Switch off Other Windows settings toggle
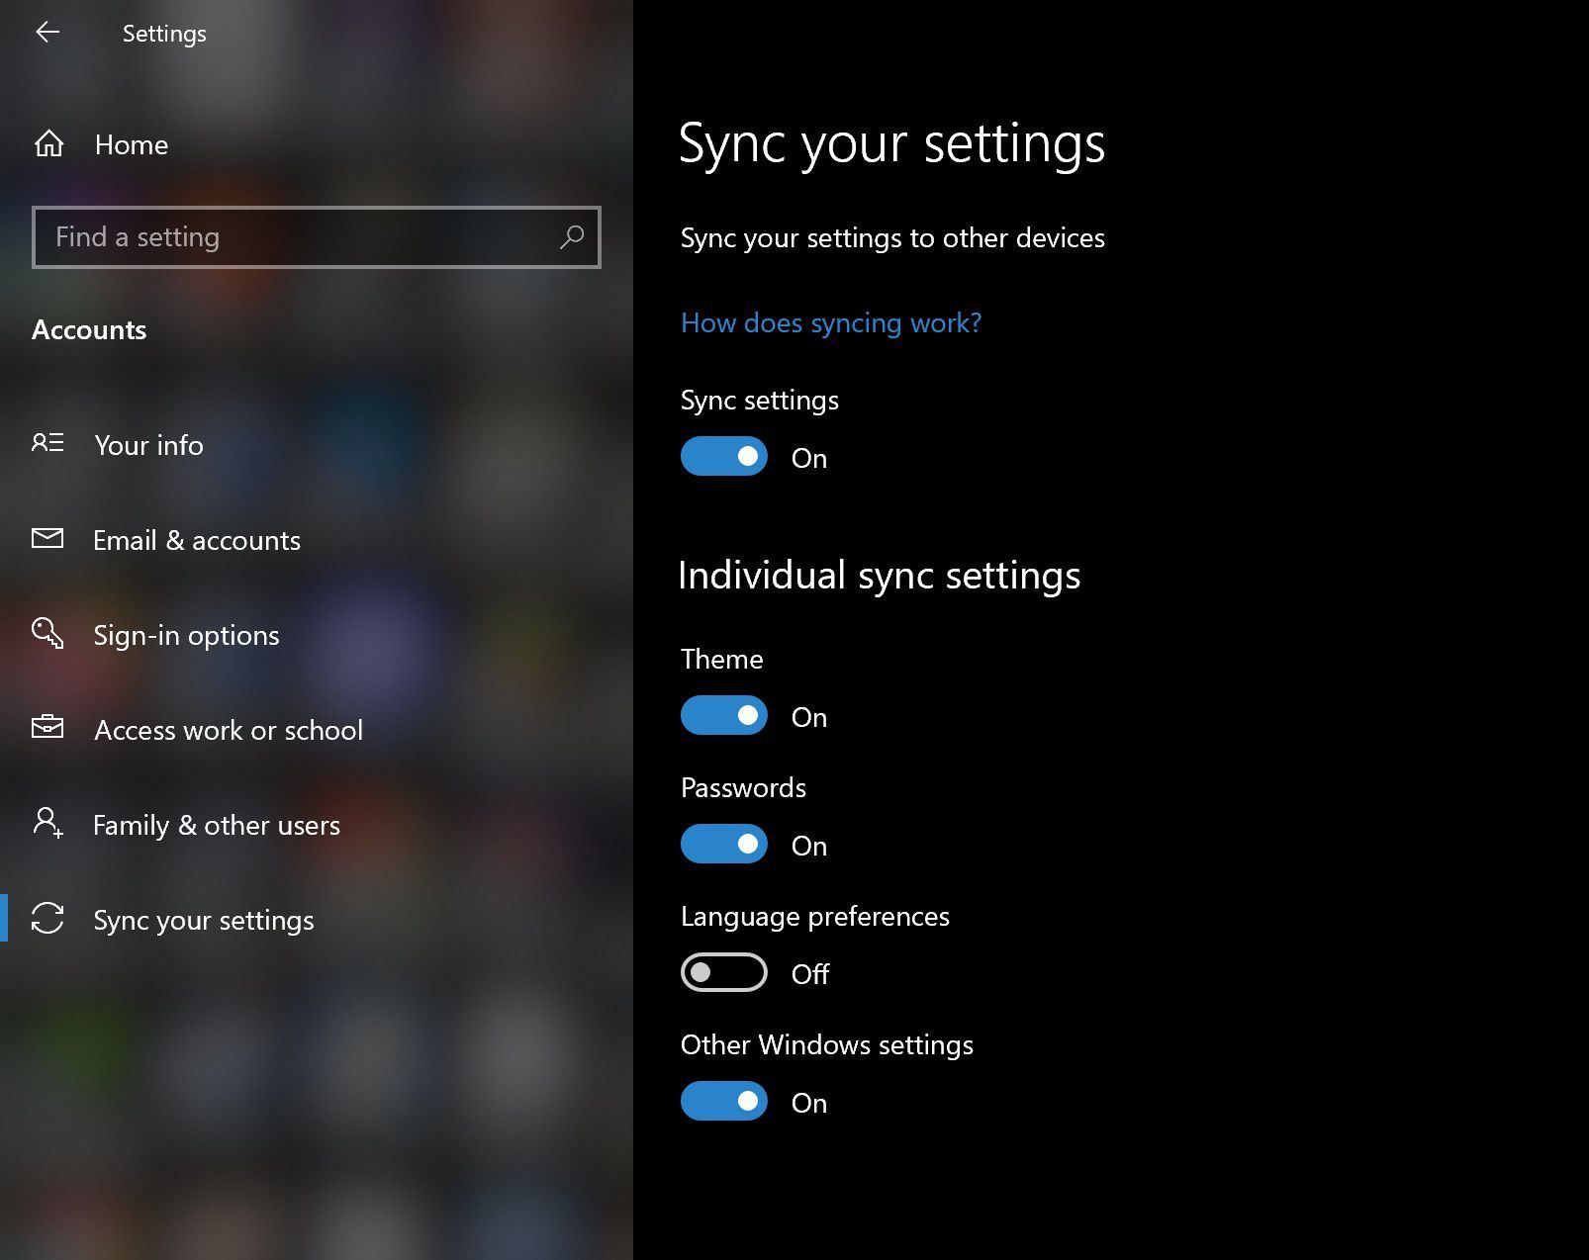Image resolution: width=1589 pixels, height=1260 pixels. (x=724, y=1102)
